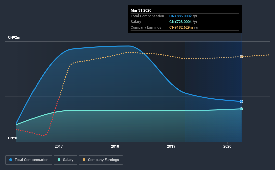This screenshot has height=170, width=275.
Task: Click the Salary label in tooltip
Action: 136,22
